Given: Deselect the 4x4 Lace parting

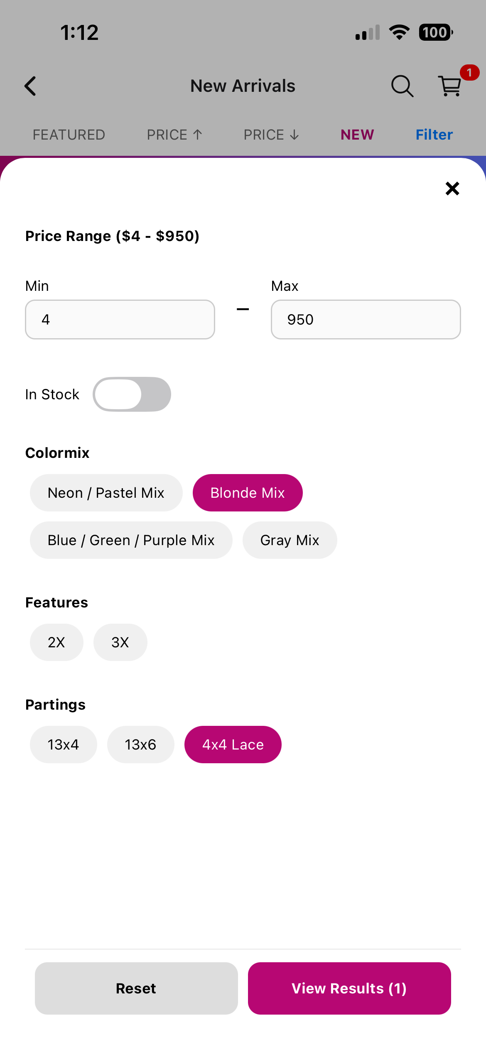Looking at the screenshot, I should point(233,745).
